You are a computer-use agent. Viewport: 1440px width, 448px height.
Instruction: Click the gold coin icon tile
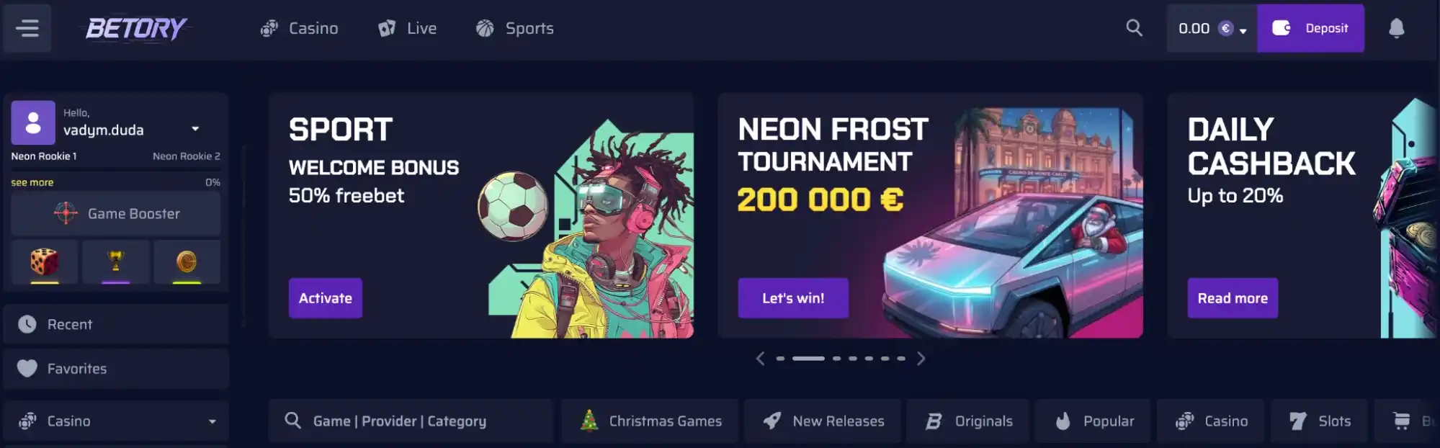pos(187,262)
